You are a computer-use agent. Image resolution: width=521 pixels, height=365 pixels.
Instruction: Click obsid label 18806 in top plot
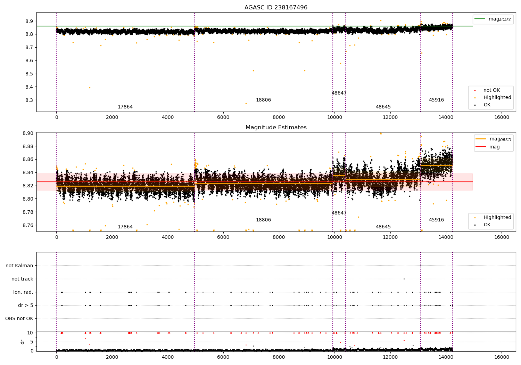[x=263, y=100]
